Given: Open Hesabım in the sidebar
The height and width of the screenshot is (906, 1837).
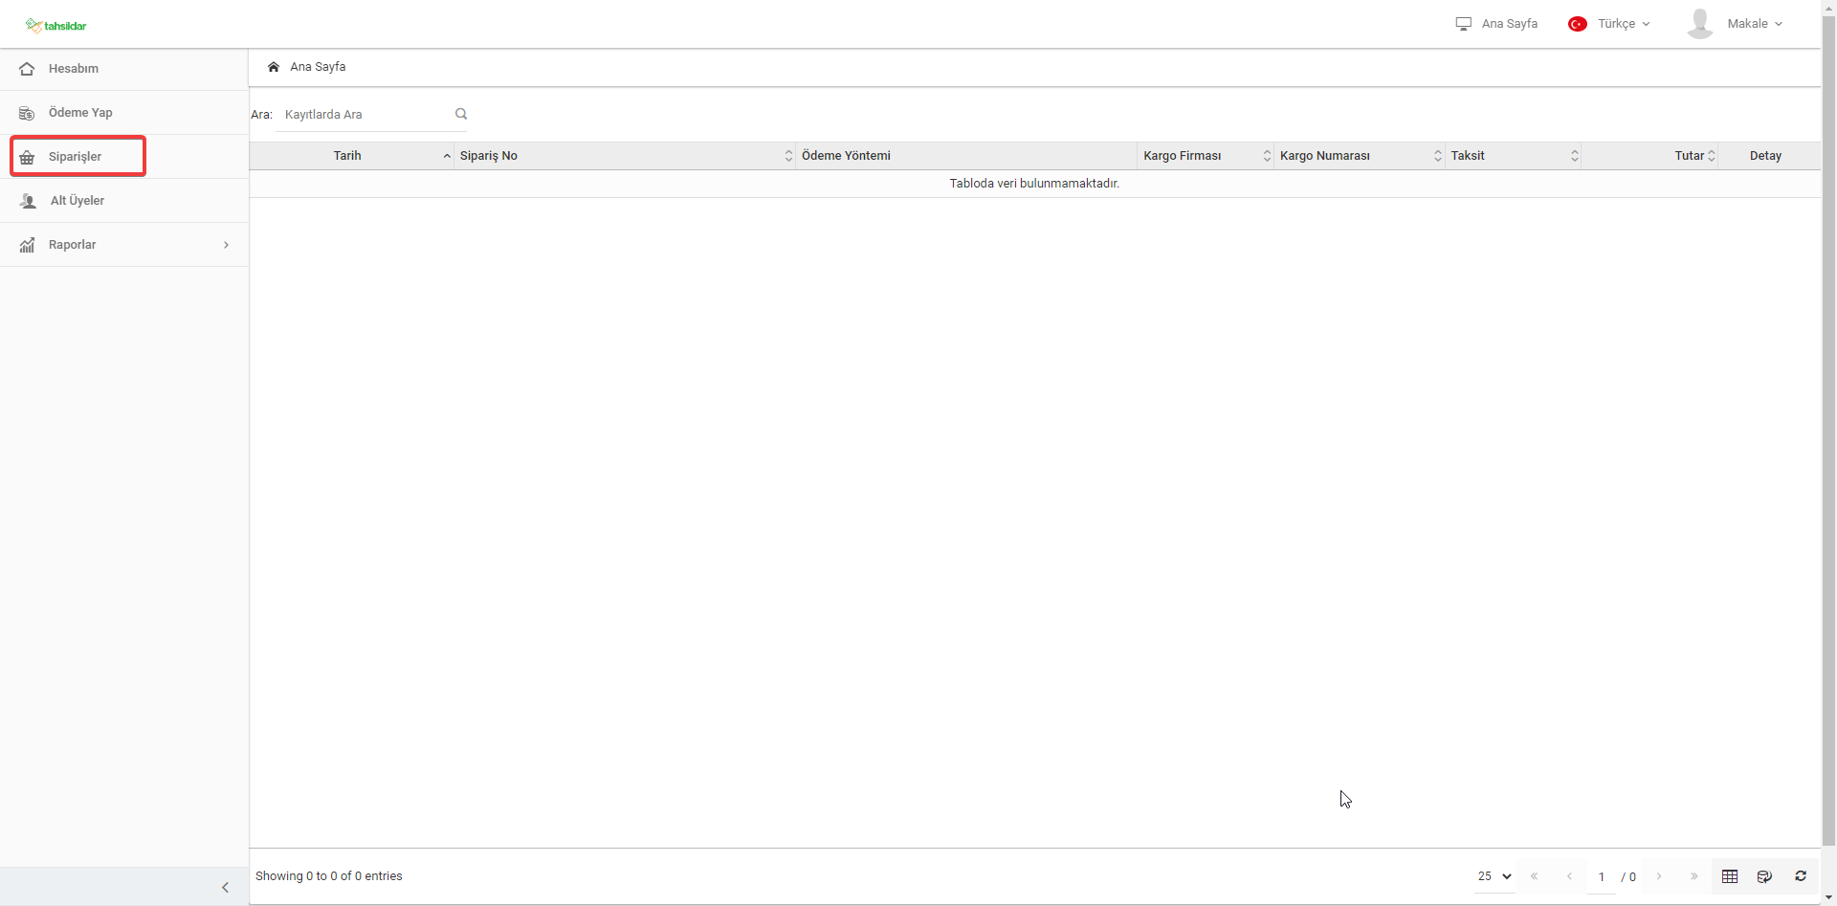Looking at the screenshot, I should (124, 69).
